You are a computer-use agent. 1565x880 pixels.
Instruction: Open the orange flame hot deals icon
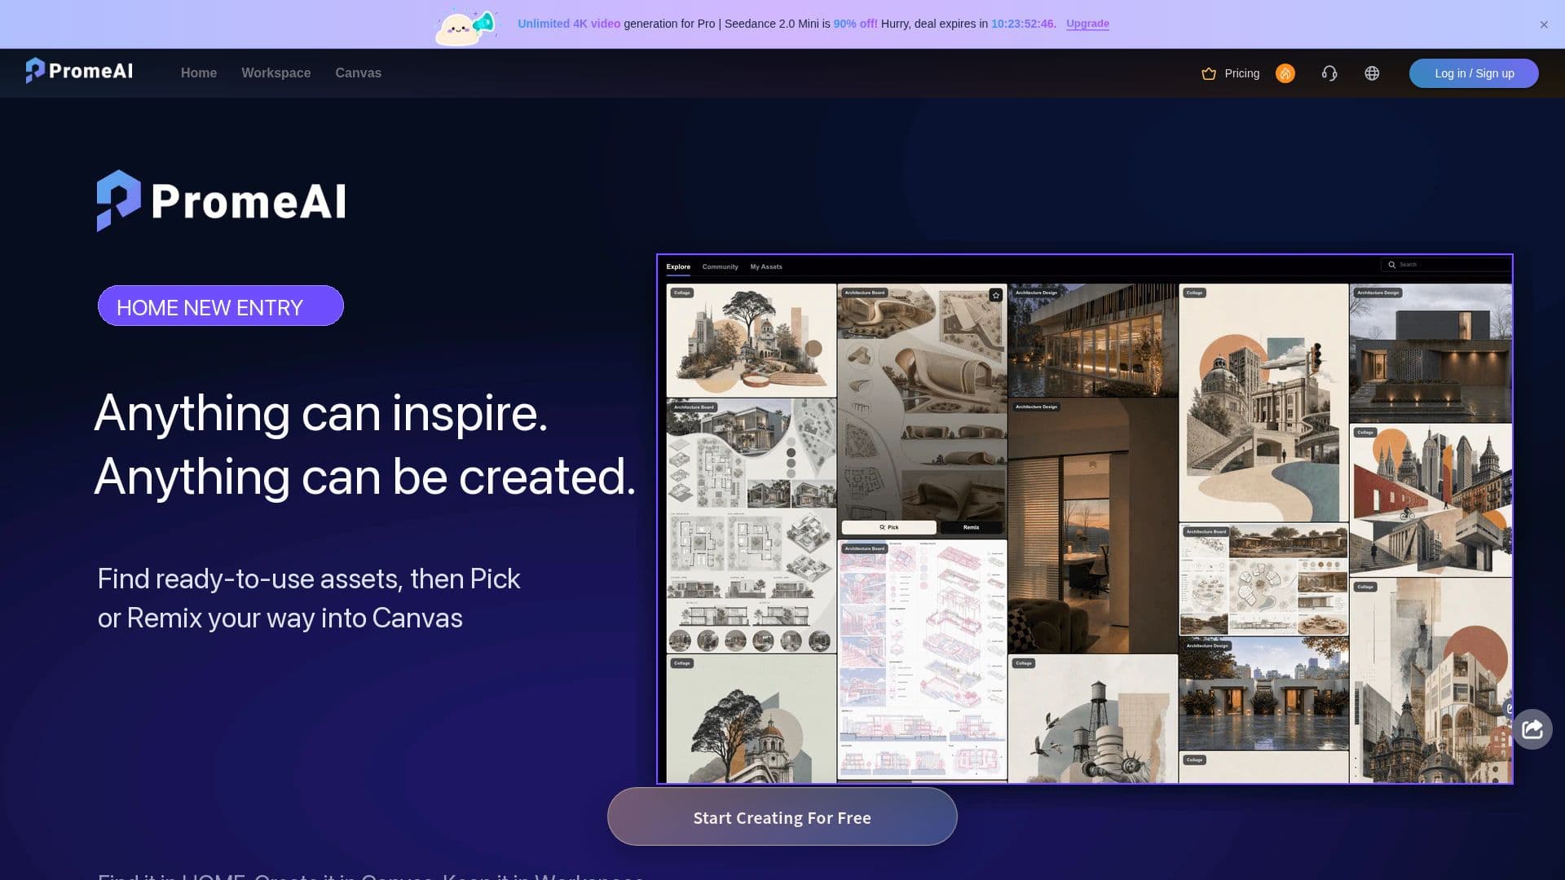point(1285,73)
